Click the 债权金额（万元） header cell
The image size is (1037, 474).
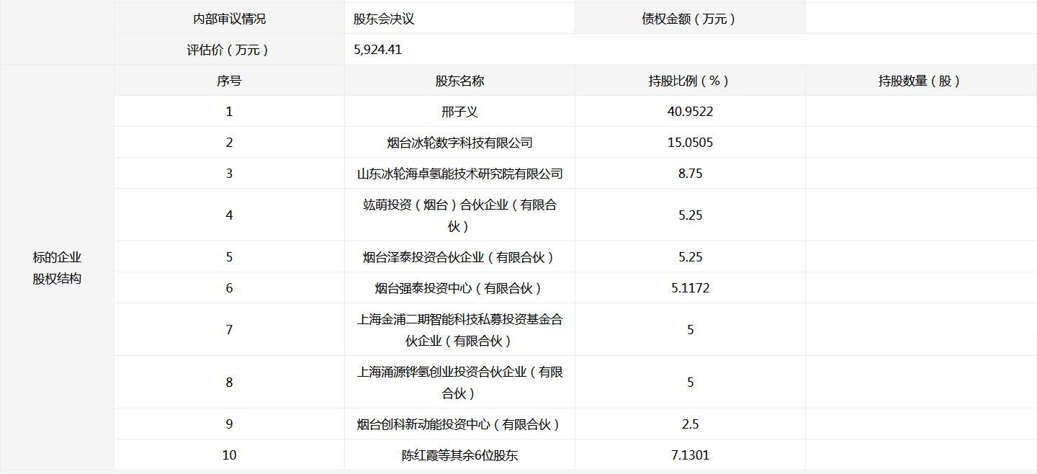click(690, 19)
